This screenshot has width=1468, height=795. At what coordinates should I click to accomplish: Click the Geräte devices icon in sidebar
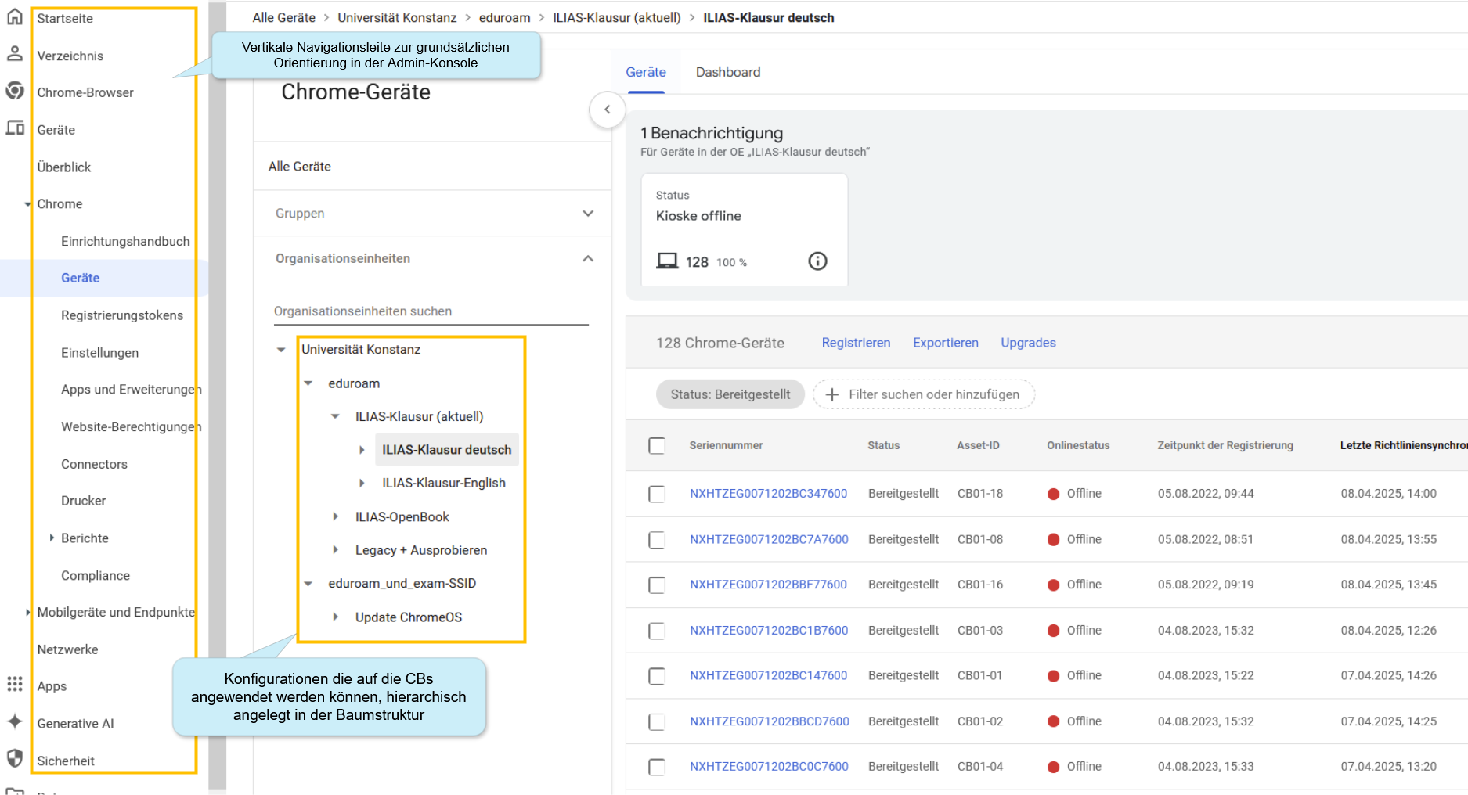pyautogui.click(x=15, y=128)
